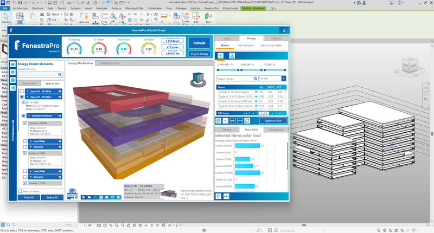Click Apply to Revit button
This screenshot has width=434, height=233.
click(273, 121)
